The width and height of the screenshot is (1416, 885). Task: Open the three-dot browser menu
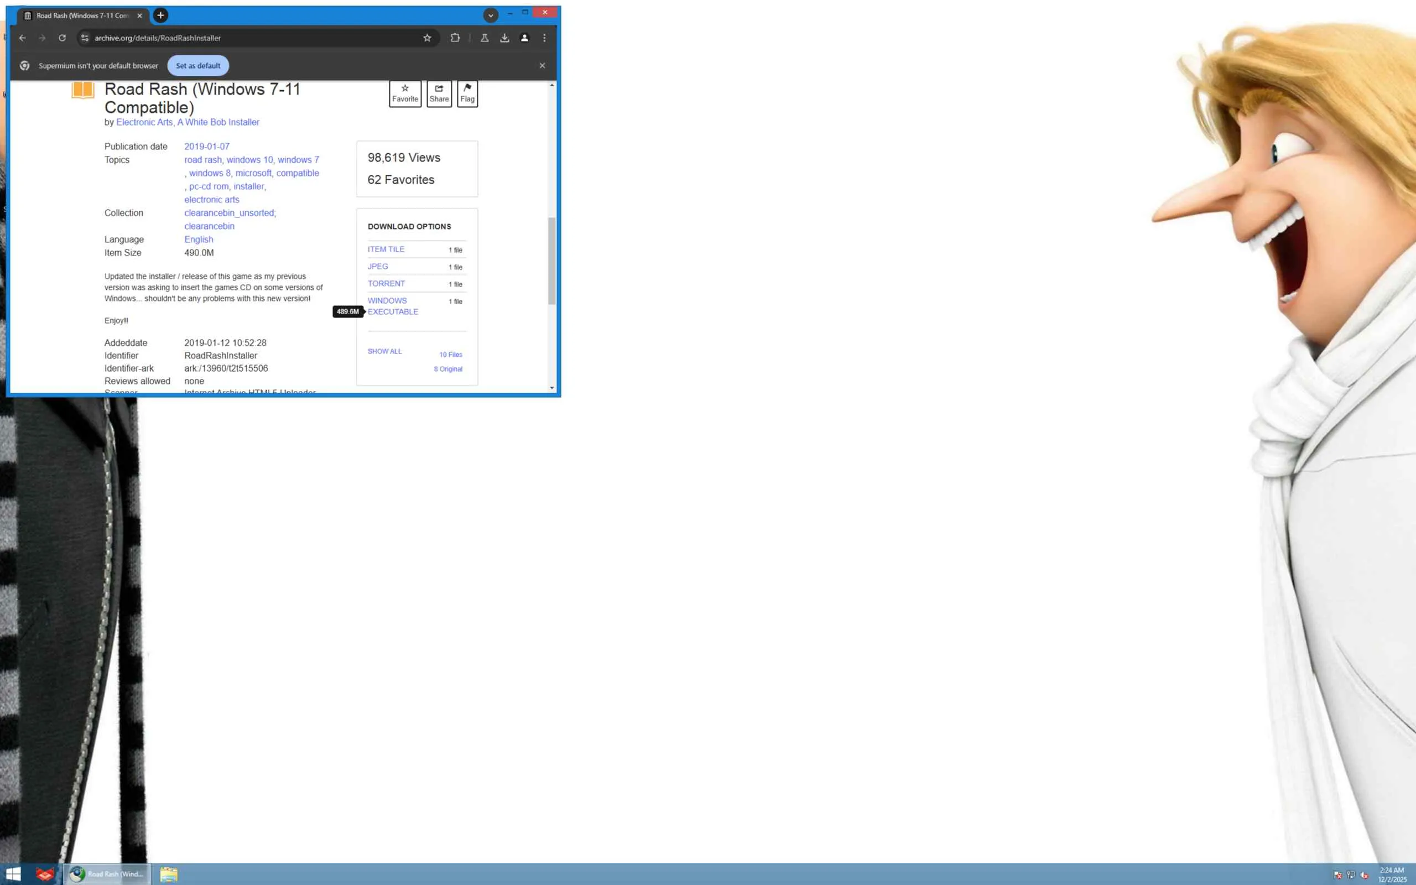pyautogui.click(x=544, y=38)
